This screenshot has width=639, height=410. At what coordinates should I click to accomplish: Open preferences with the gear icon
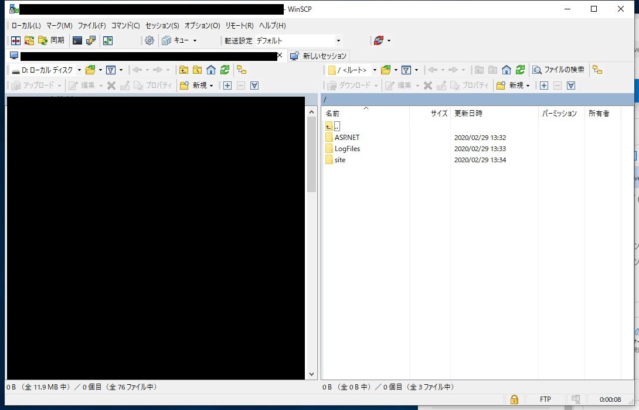(x=149, y=40)
